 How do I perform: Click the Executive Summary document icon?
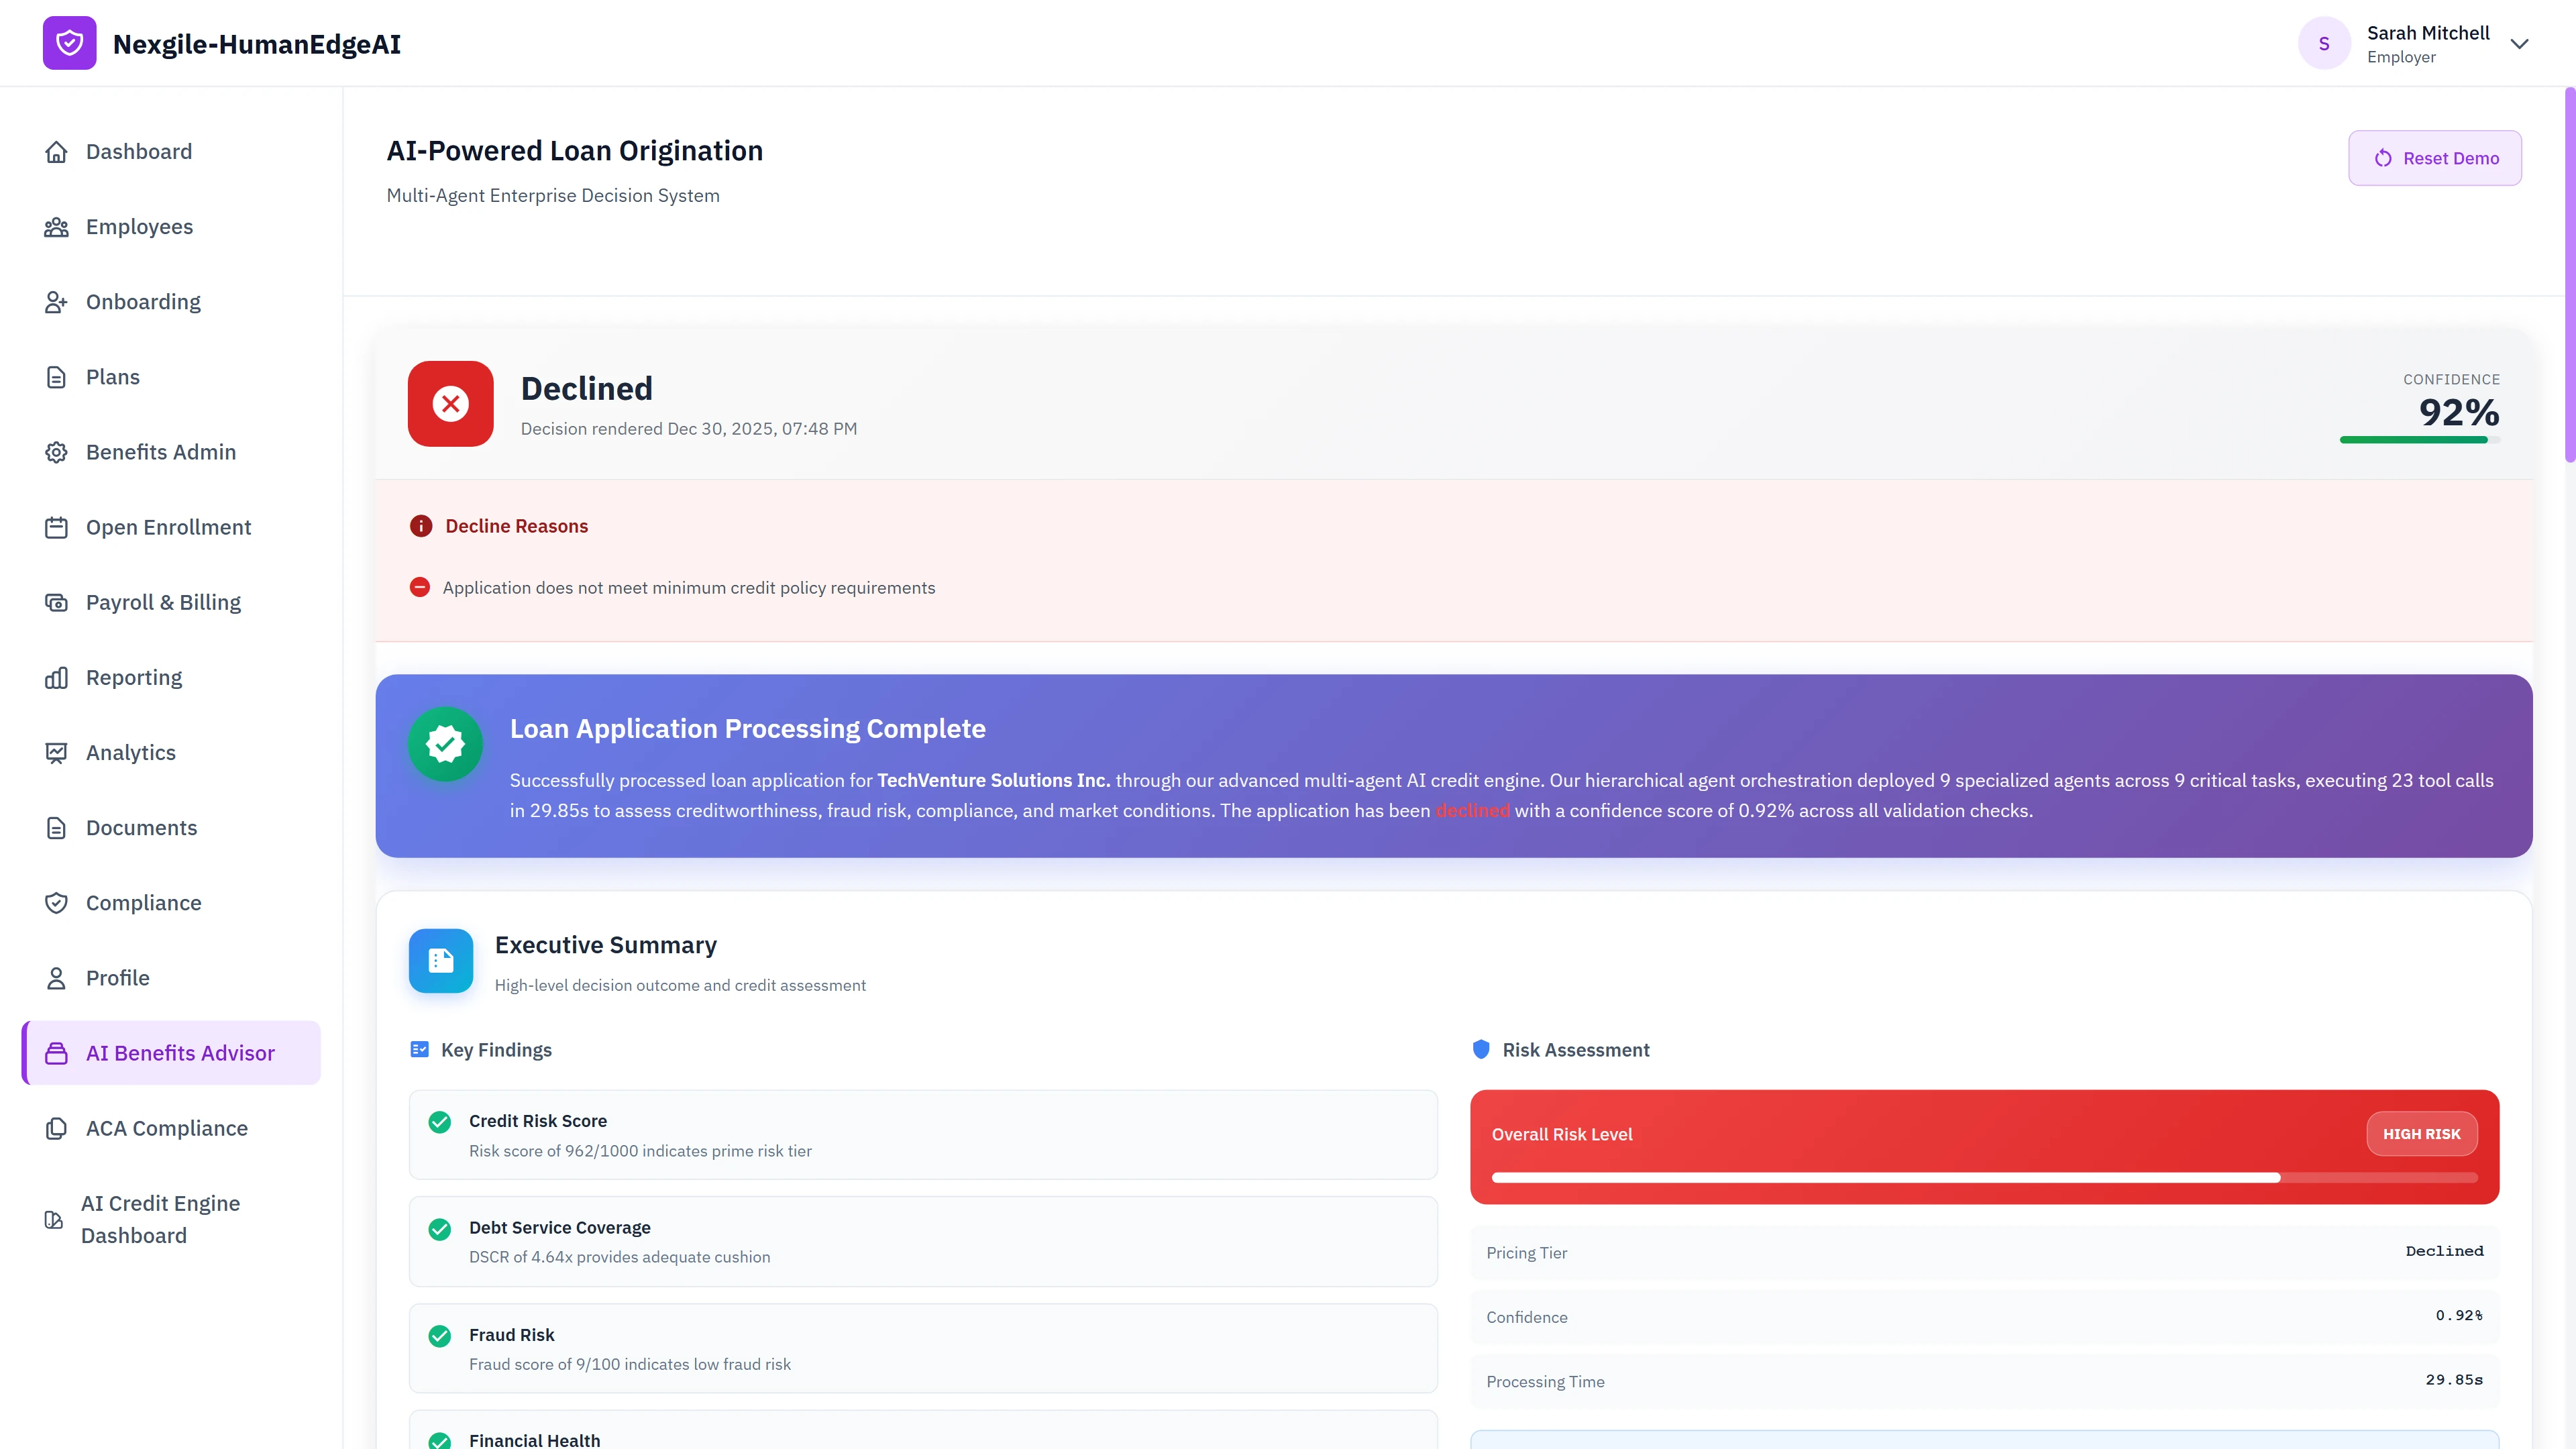(x=440, y=960)
